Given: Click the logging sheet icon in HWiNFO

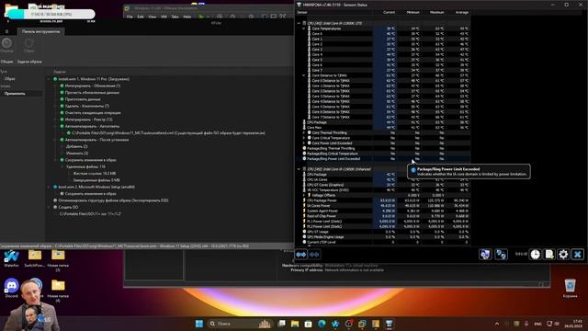Looking at the screenshot, I should click(x=549, y=255).
